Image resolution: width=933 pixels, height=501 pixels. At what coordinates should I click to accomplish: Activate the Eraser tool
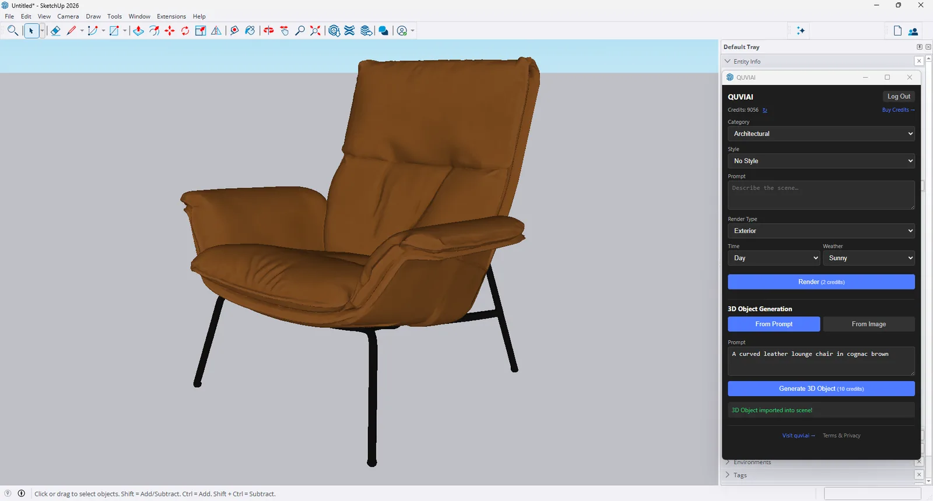pos(55,31)
